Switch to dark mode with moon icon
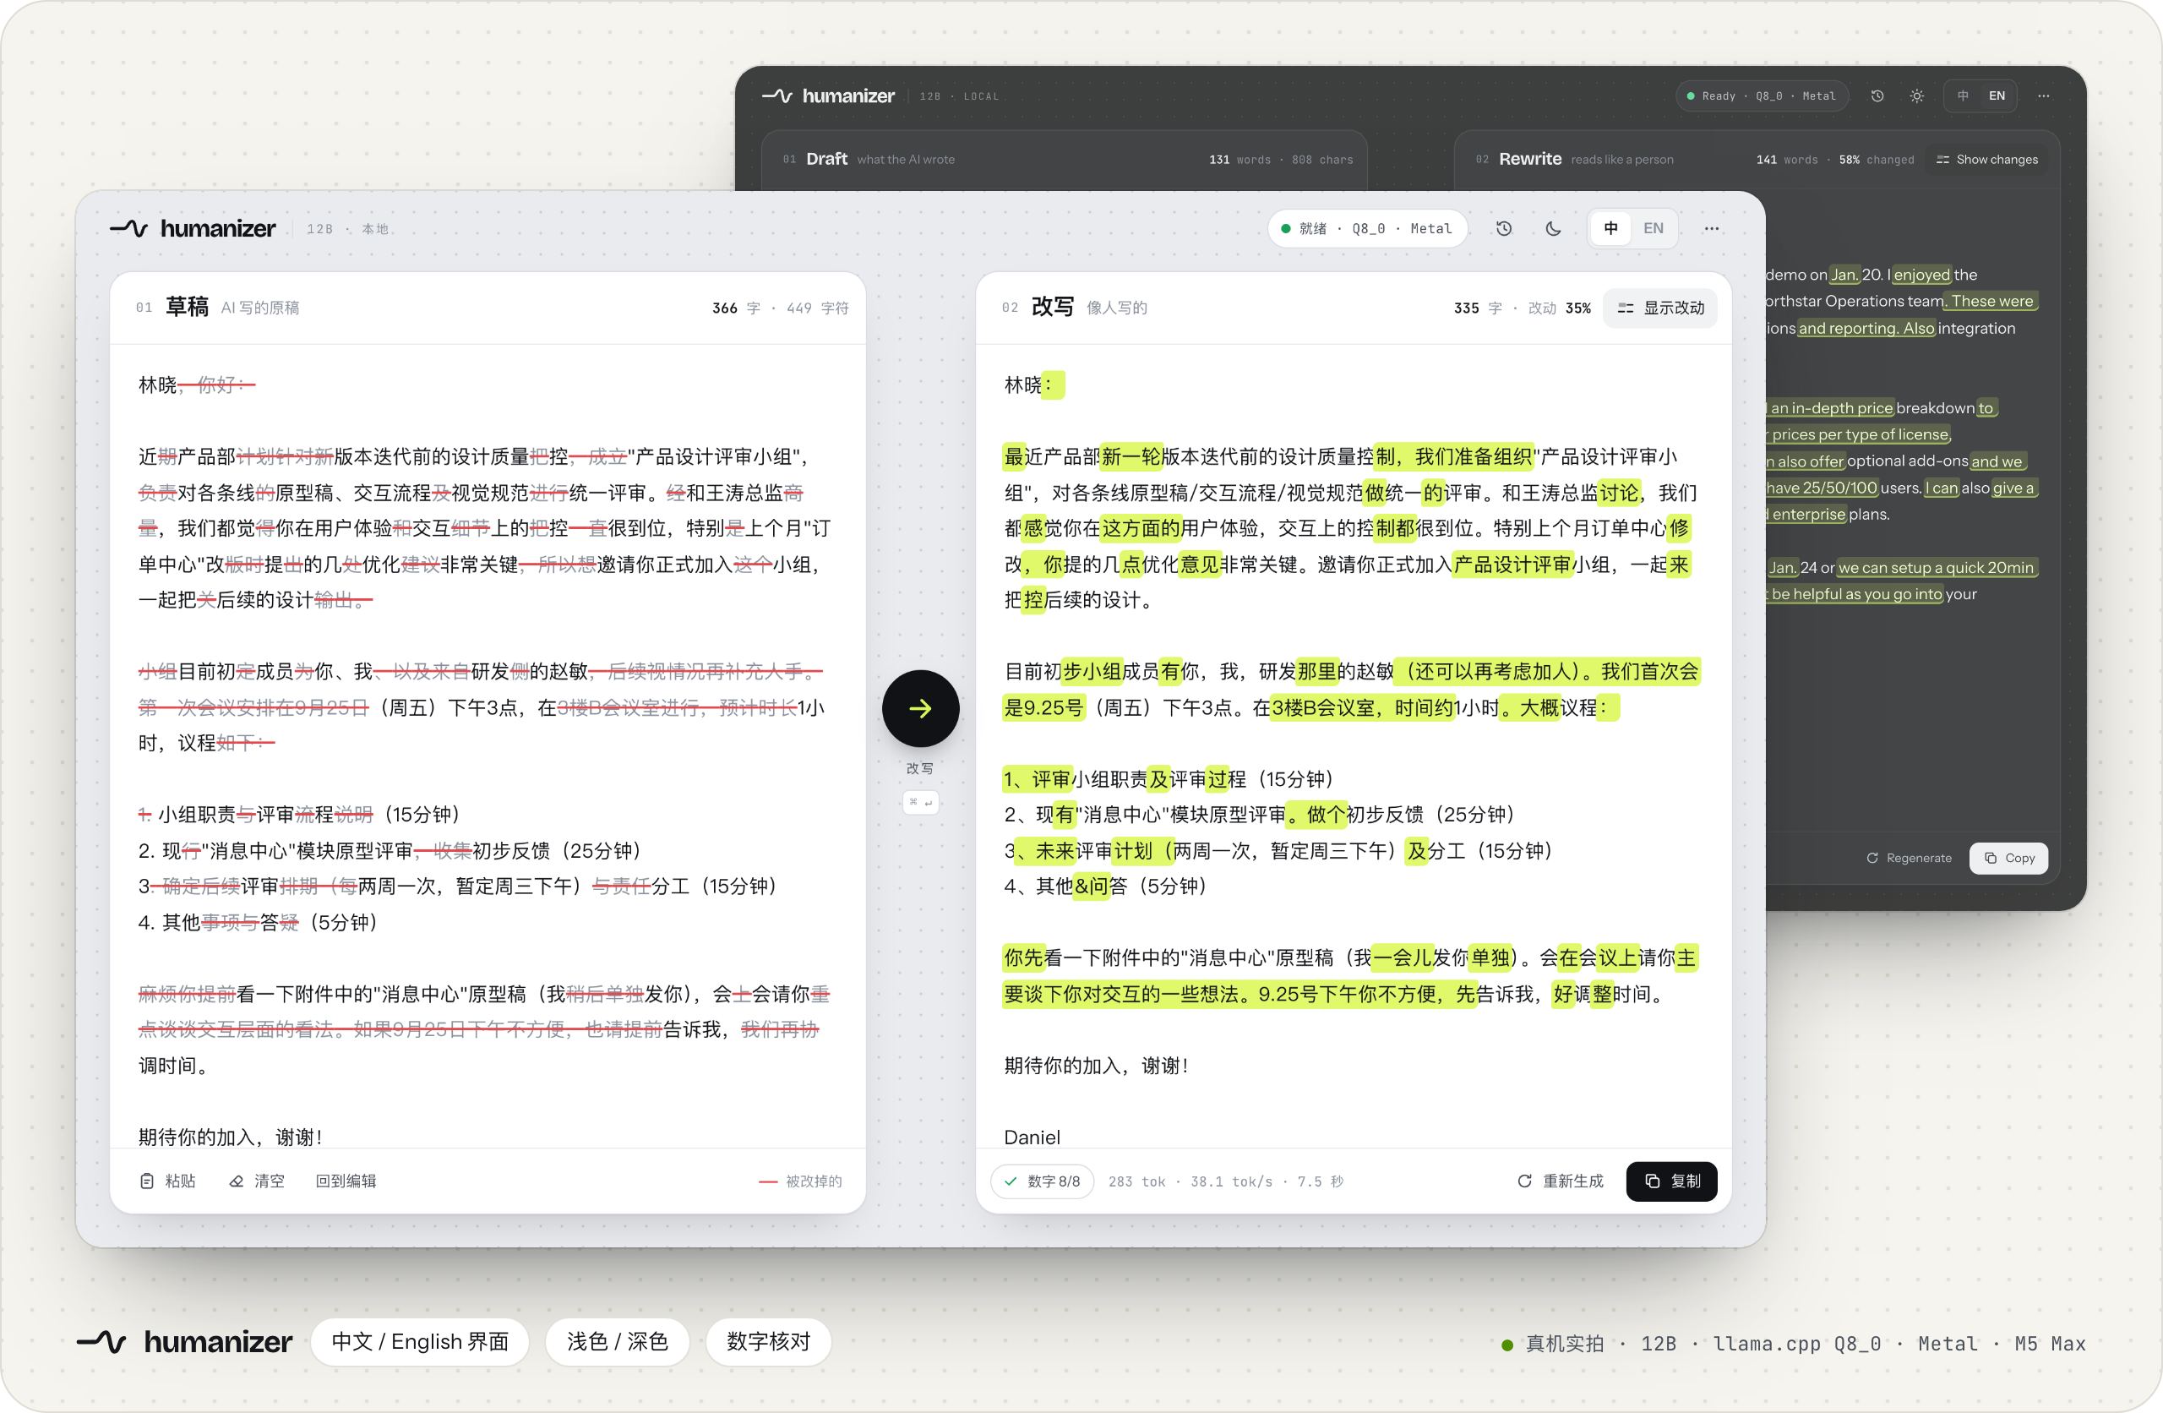Image resolution: width=2163 pixels, height=1413 pixels. pos(1553,228)
